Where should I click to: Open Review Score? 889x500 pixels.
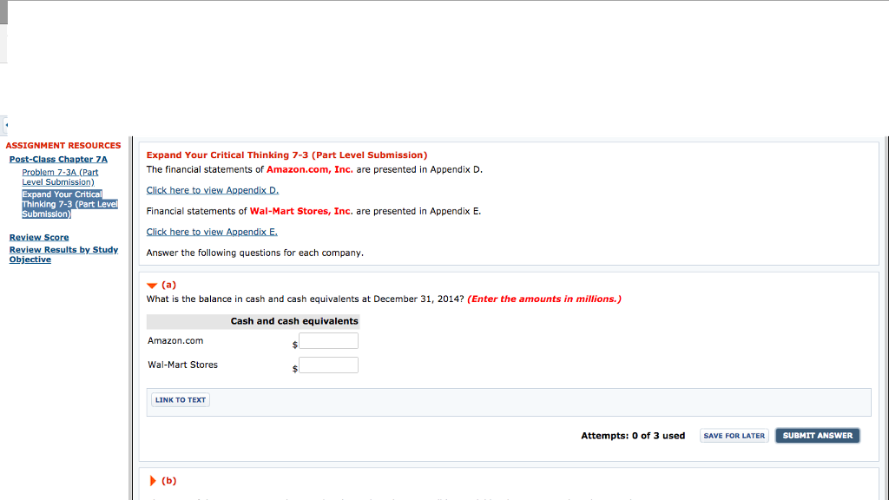38,236
